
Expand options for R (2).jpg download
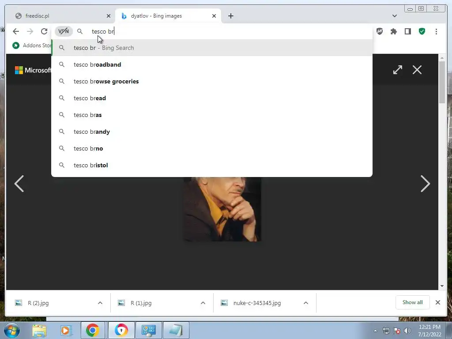click(100, 303)
